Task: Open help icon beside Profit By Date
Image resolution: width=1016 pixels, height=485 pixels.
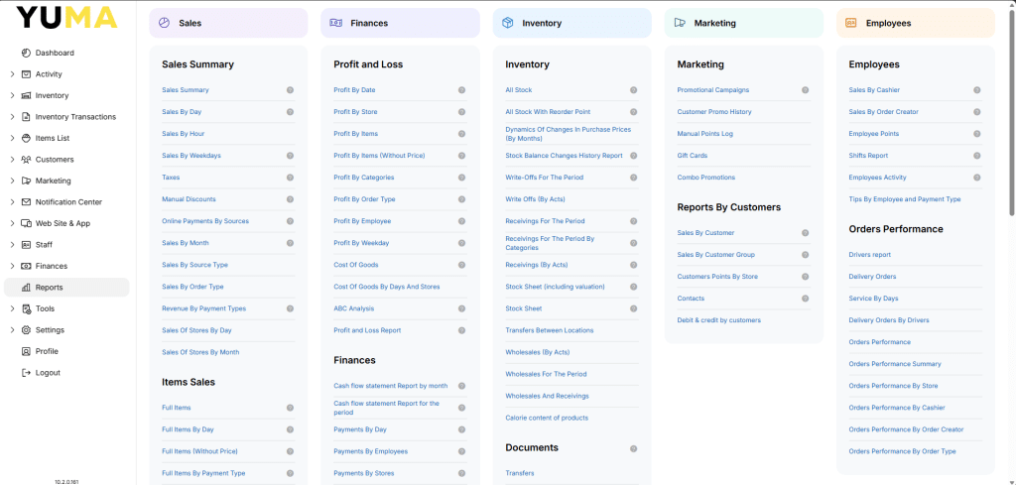Action: [462, 90]
